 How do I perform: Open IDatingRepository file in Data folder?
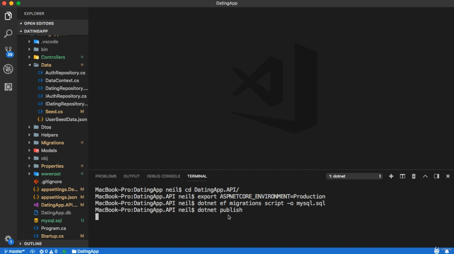coord(53,104)
